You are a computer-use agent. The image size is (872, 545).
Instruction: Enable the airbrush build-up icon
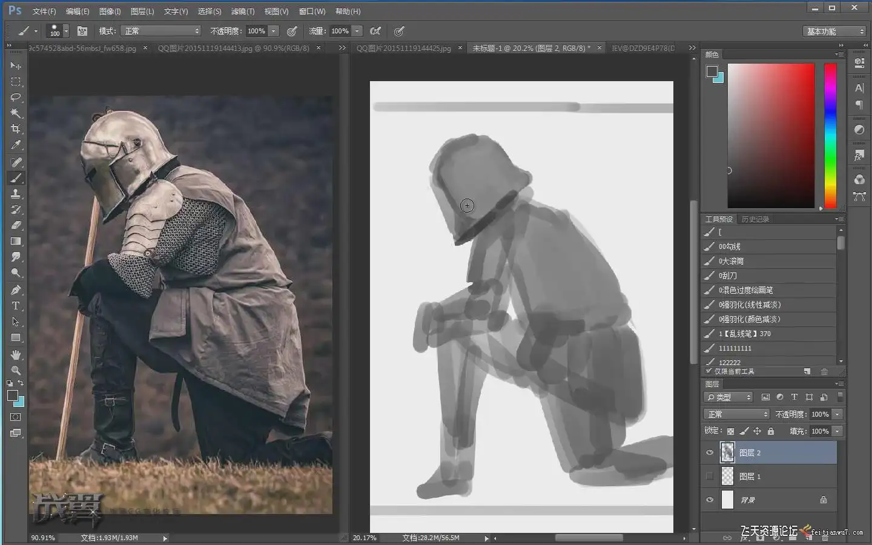[x=375, y=31]
